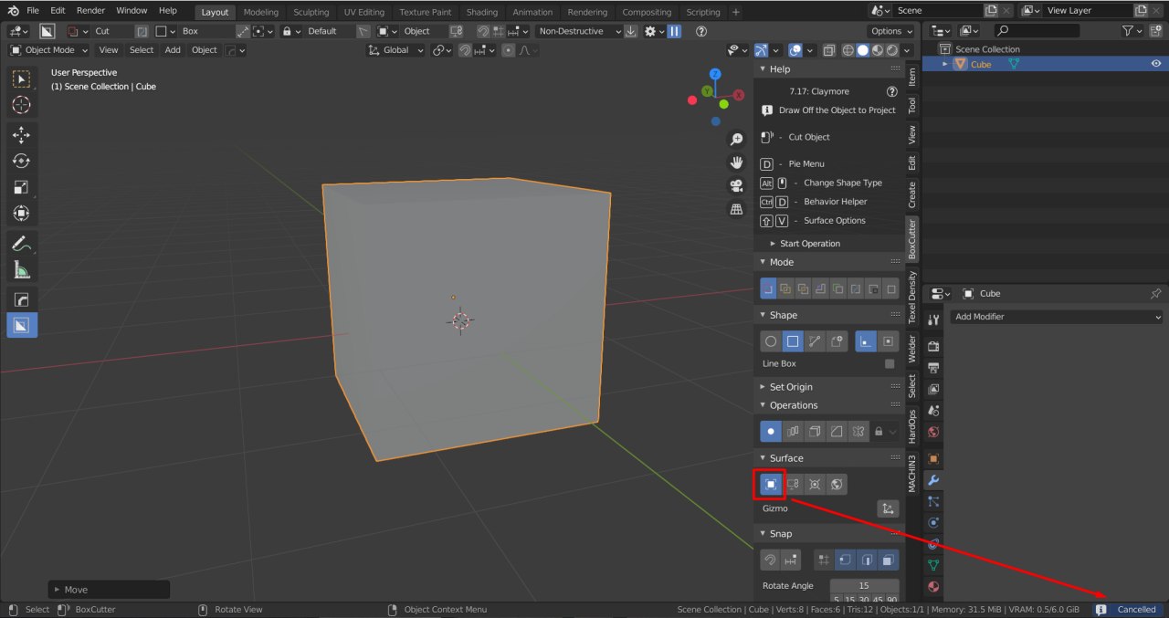
Task: Expand the Move operator panel
Action: (x=109, y=590)
